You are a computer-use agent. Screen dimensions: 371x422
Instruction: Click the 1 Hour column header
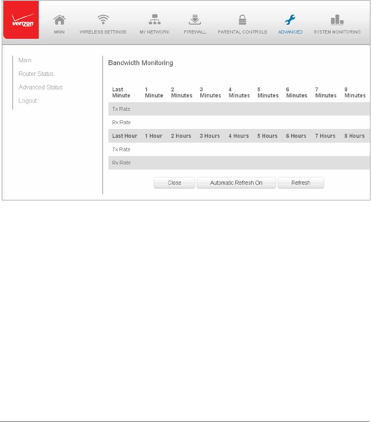point(153,136)
